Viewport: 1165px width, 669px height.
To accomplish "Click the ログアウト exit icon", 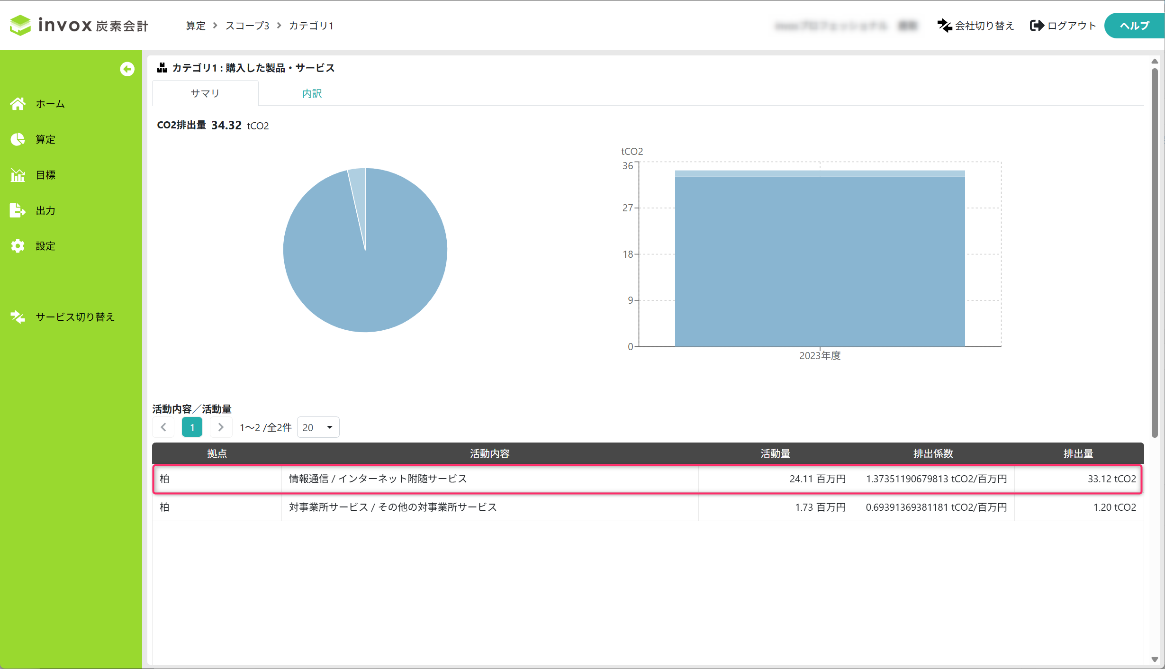I will (x=1037, y=26).
